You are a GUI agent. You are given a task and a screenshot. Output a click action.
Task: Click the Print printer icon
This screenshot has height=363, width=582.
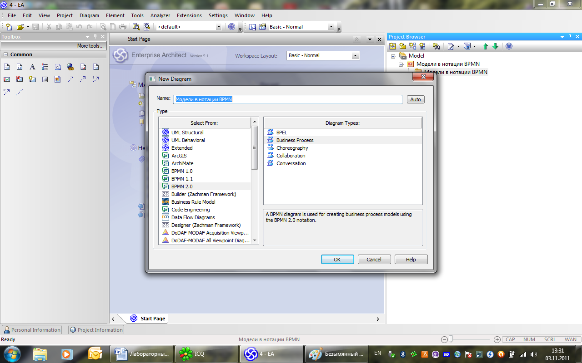tap(123, 27)
